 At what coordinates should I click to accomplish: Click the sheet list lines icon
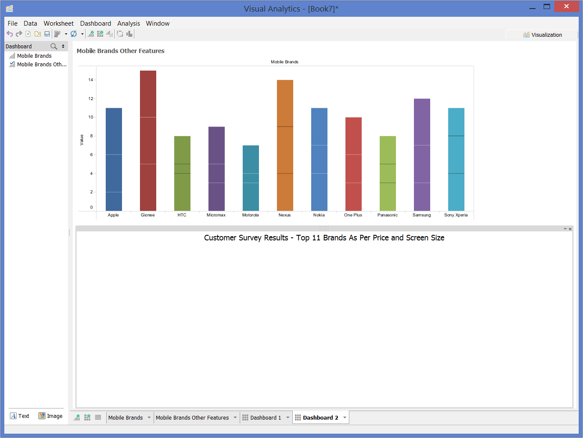(x=98, y=417)
